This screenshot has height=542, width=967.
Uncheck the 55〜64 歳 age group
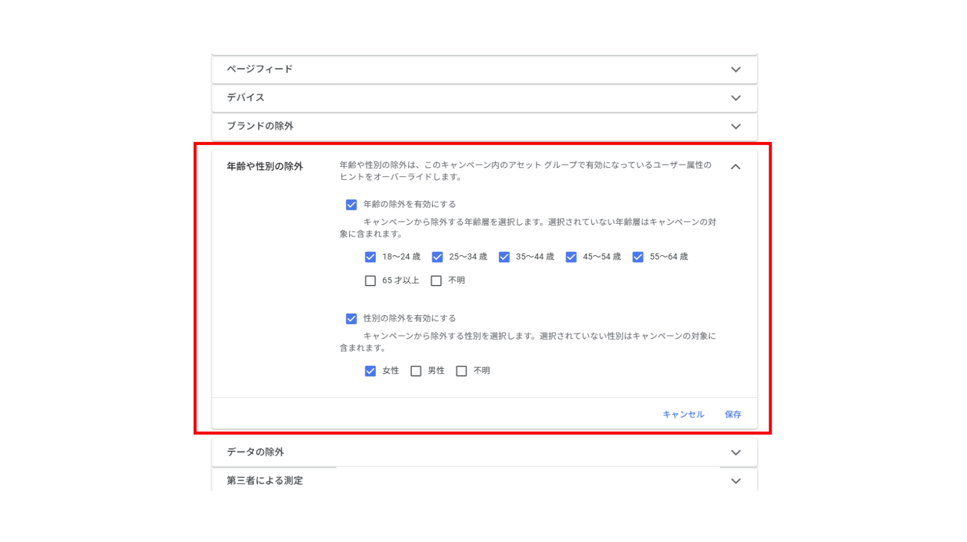point(637,257)
